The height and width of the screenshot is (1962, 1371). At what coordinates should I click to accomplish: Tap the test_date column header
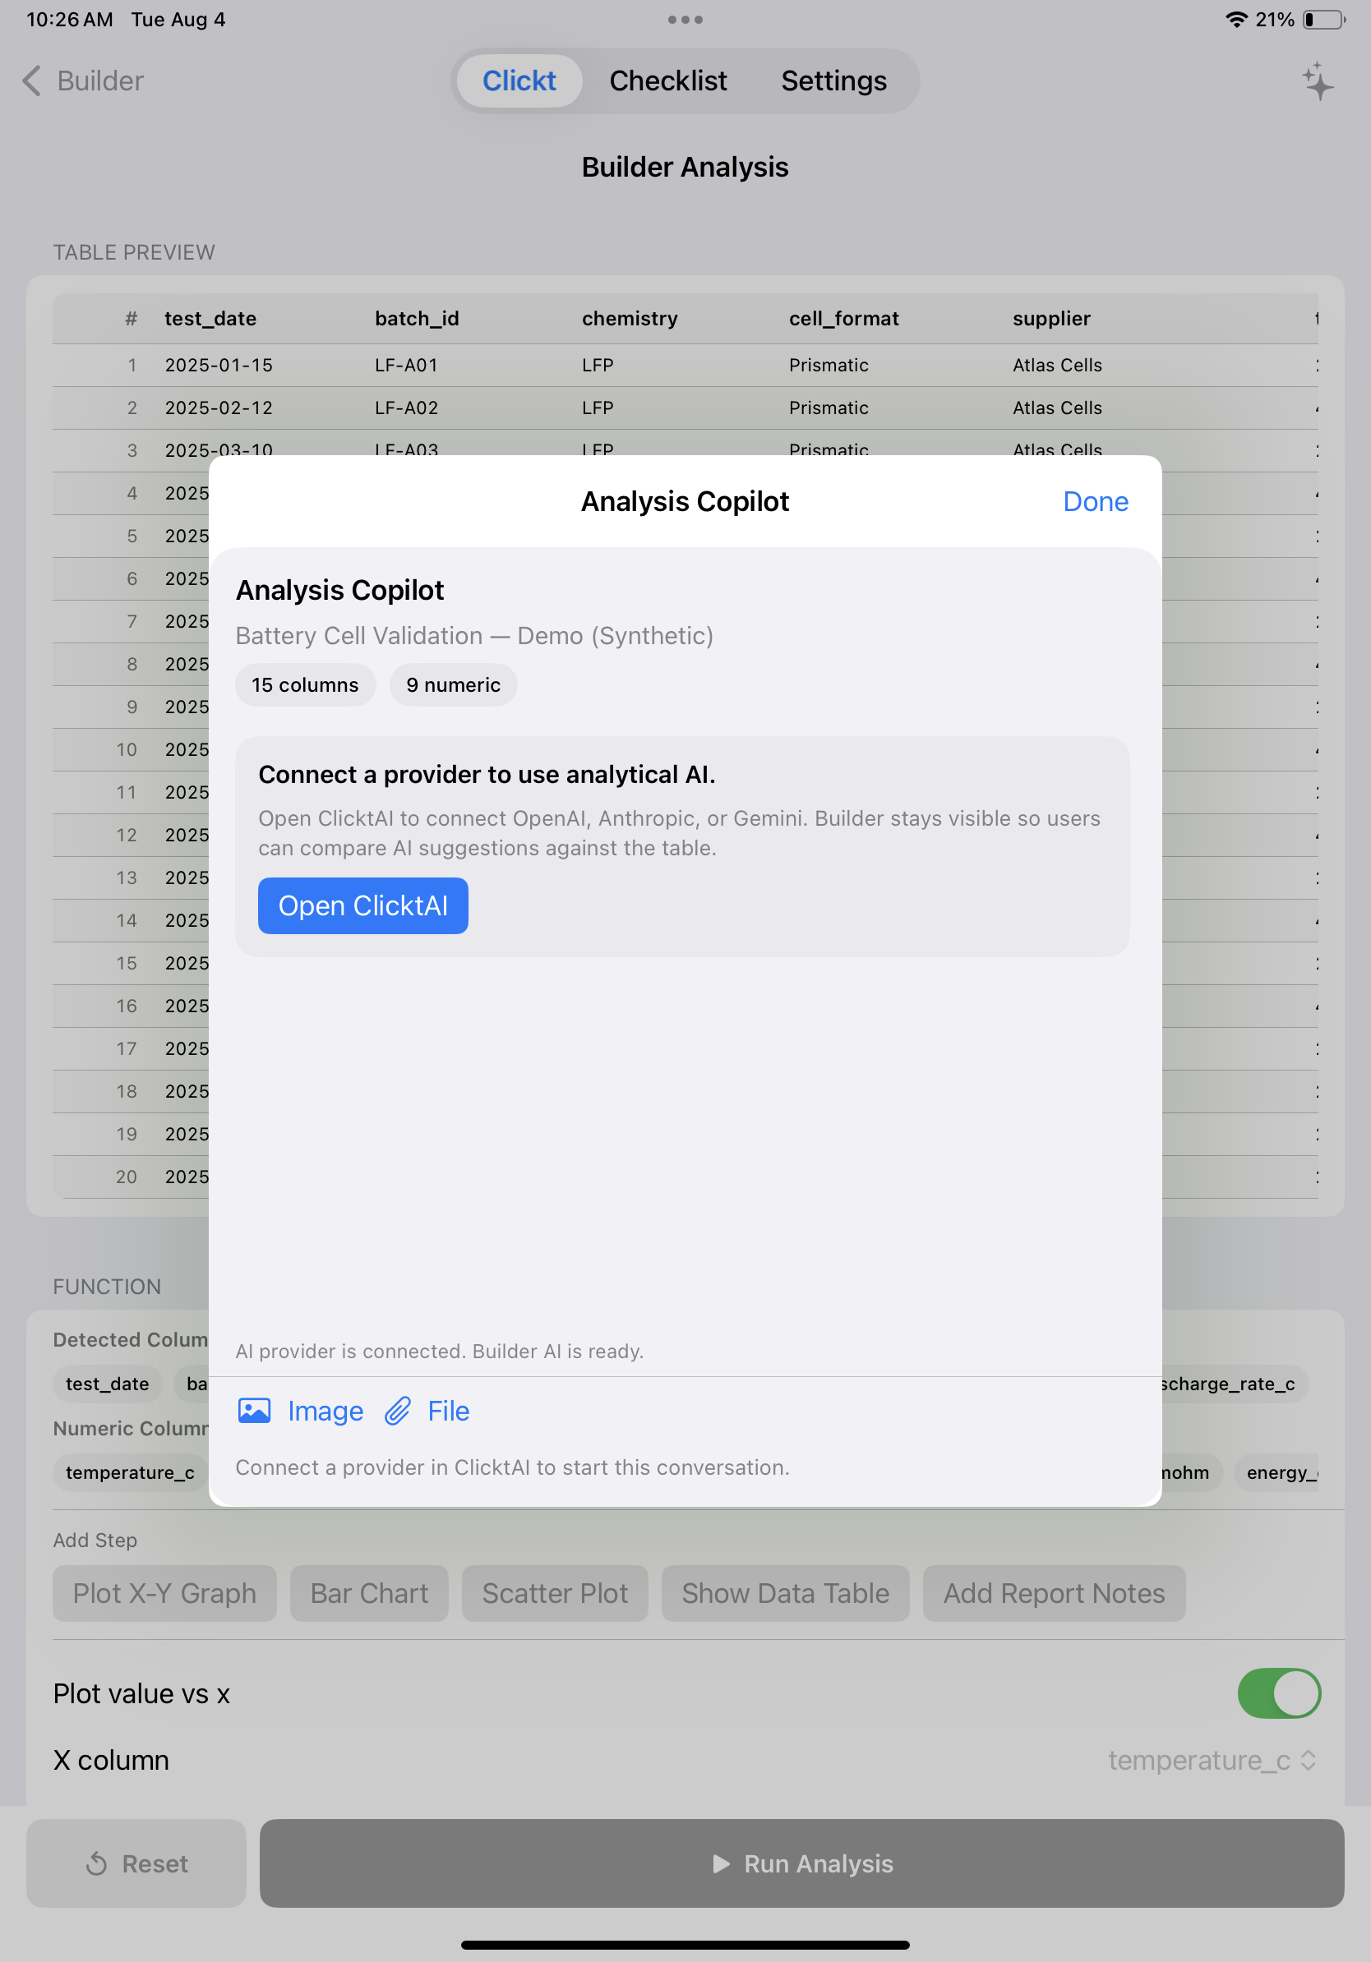click(x=210, y=319)
